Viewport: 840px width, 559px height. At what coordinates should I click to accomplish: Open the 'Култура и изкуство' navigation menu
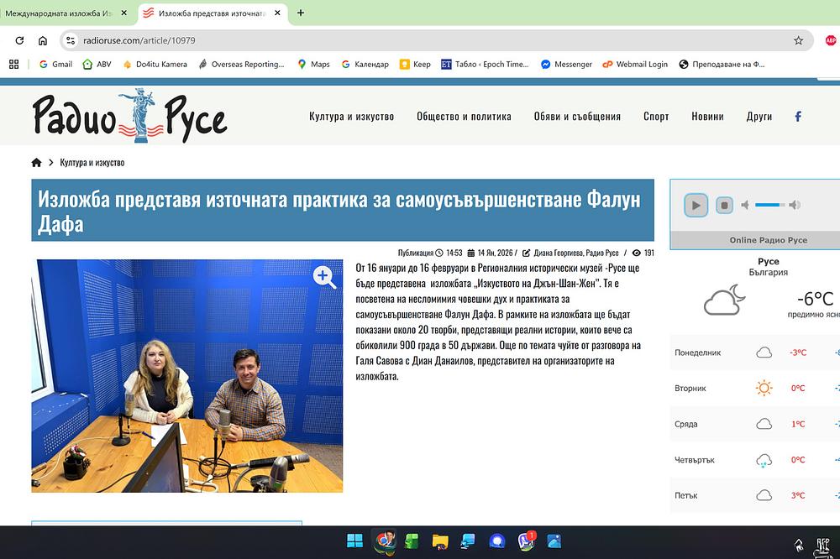click(351, 117)
